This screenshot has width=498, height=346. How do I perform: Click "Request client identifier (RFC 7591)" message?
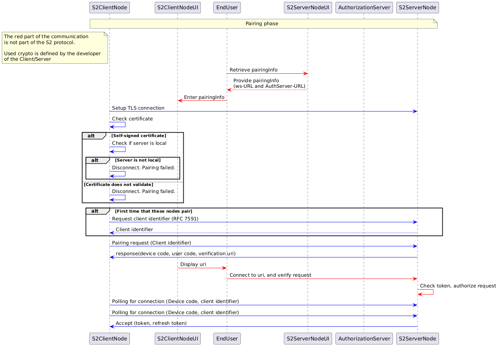155,219
